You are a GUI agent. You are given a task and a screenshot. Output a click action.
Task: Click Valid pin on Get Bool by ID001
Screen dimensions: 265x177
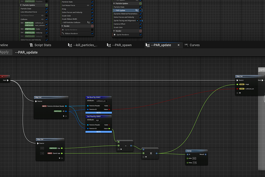(x=109, y=106)
